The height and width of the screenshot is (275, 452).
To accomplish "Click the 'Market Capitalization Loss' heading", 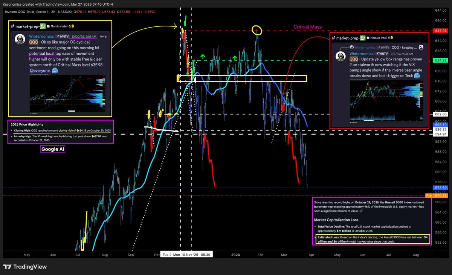I will pos(336,219).
